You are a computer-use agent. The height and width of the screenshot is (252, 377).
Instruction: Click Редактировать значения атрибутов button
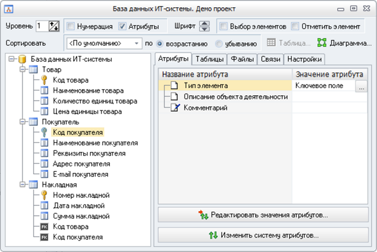263,215
